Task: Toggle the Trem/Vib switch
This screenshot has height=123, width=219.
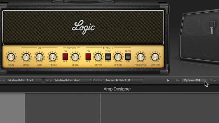Action: (x=128, y=57)
